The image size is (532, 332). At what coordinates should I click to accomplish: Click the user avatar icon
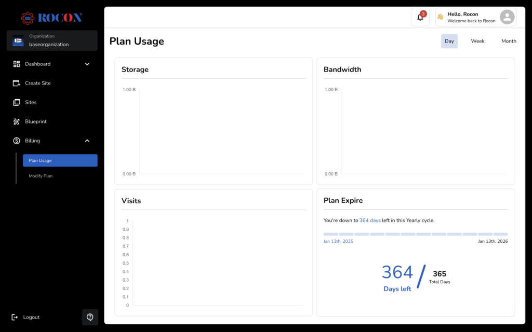[x=507, y=17]
